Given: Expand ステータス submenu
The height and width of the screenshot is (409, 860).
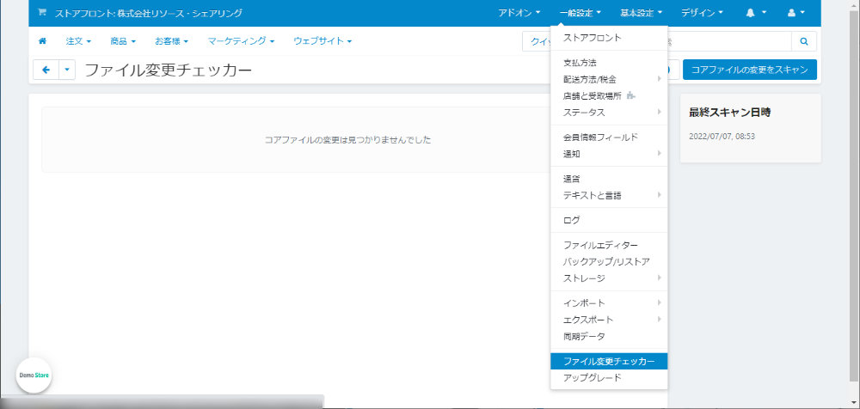Looking at the screenshot, I should point(609,113).
